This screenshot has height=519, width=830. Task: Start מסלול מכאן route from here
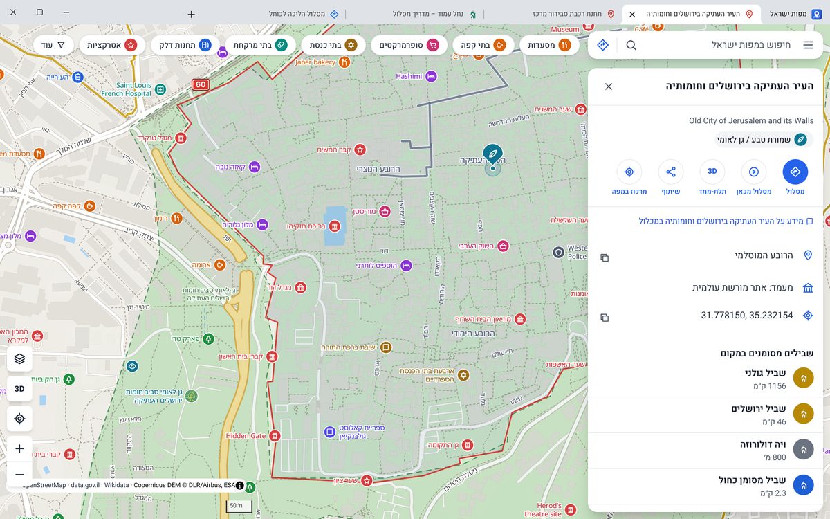coord(754,178)
